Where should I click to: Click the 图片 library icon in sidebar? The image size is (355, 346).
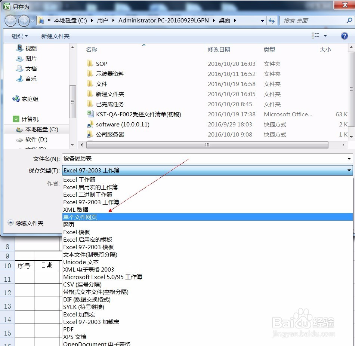(20, 58)
